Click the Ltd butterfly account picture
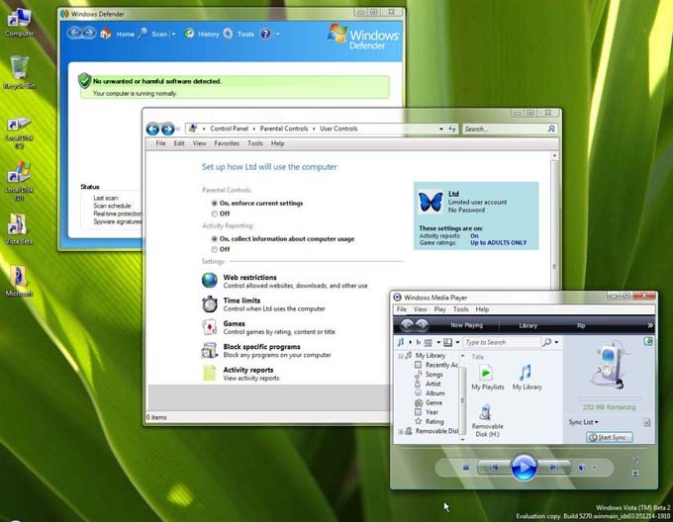Screen dimensions: 673x522 coord(431,202)
